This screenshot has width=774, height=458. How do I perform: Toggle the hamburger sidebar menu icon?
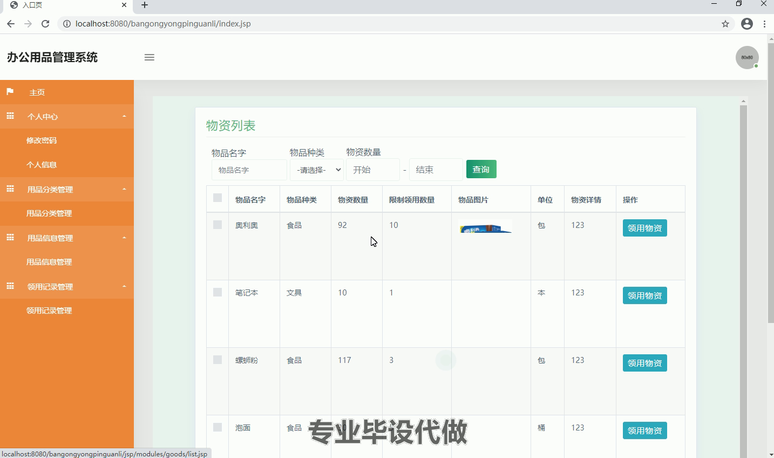(150, 57)
